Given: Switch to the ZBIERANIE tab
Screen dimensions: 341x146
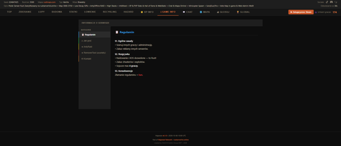Looking at the screenshot, I should point(25,12).
